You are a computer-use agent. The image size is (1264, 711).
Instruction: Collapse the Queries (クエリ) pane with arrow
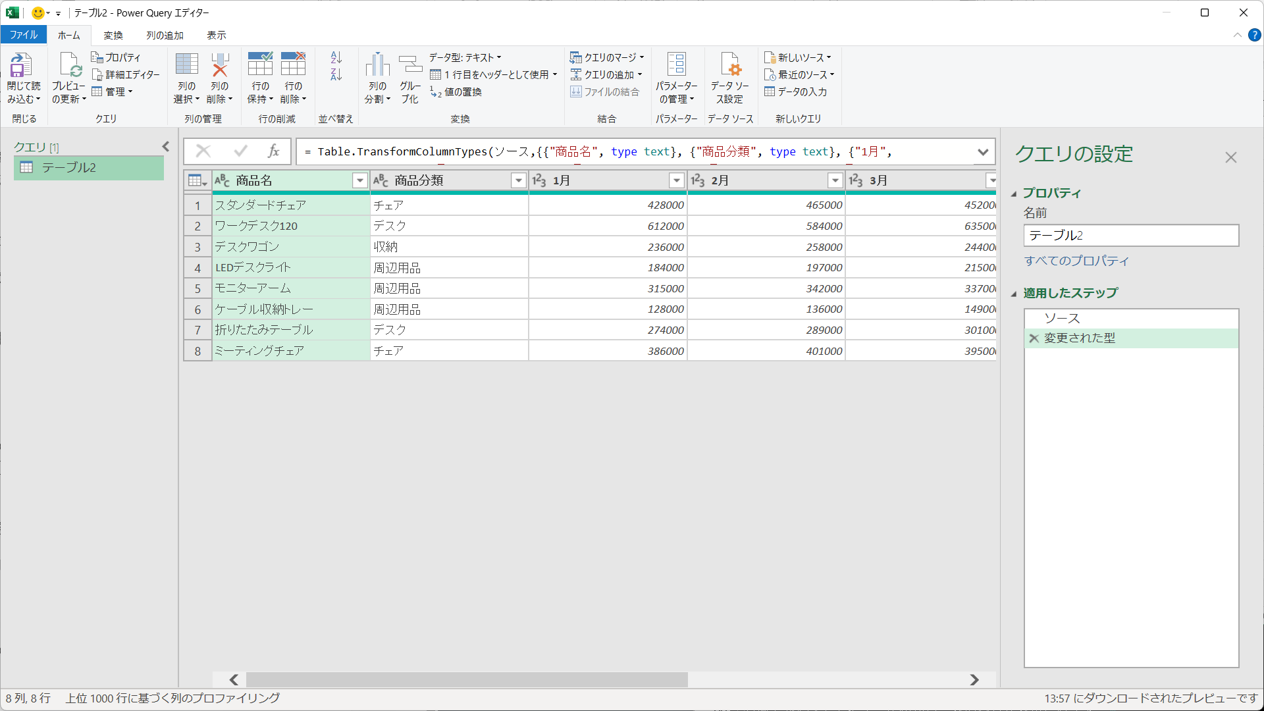click(x=166, y=147)
